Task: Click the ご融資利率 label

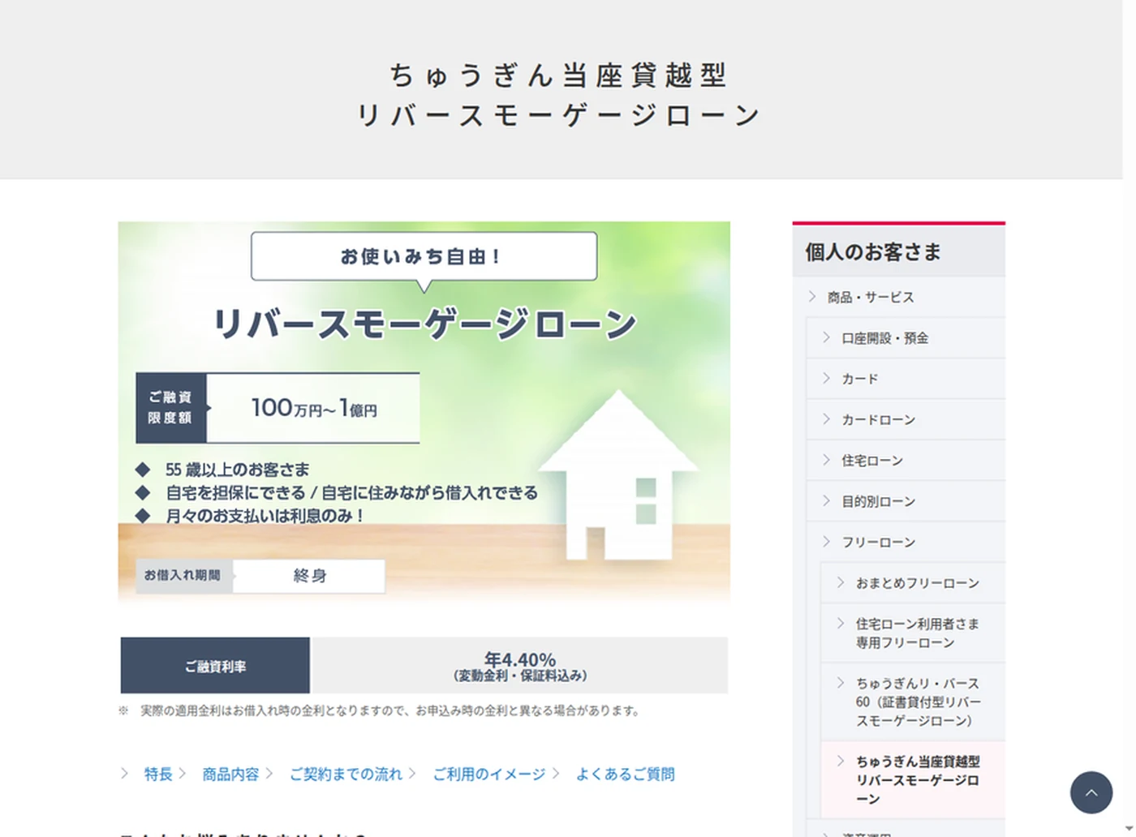Action: pos(215,666)
